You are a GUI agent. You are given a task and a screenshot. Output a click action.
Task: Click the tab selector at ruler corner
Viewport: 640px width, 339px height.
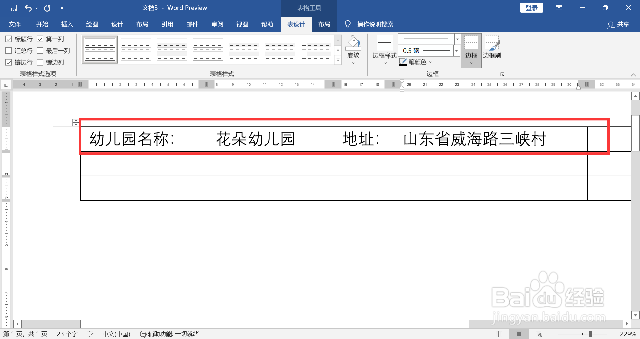tap(6, 85)
